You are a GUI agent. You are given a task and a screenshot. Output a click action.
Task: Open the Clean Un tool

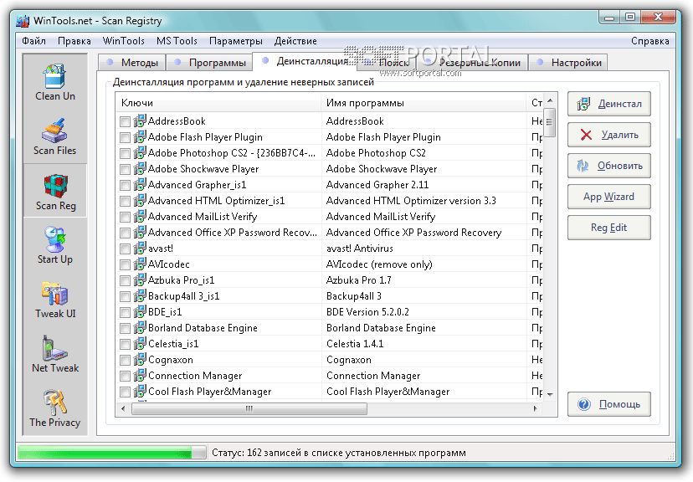(54, 83)
